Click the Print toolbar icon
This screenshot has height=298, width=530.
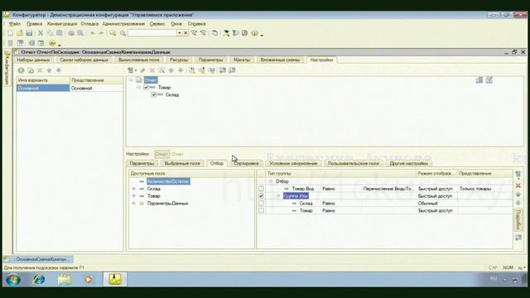[71, 33]
